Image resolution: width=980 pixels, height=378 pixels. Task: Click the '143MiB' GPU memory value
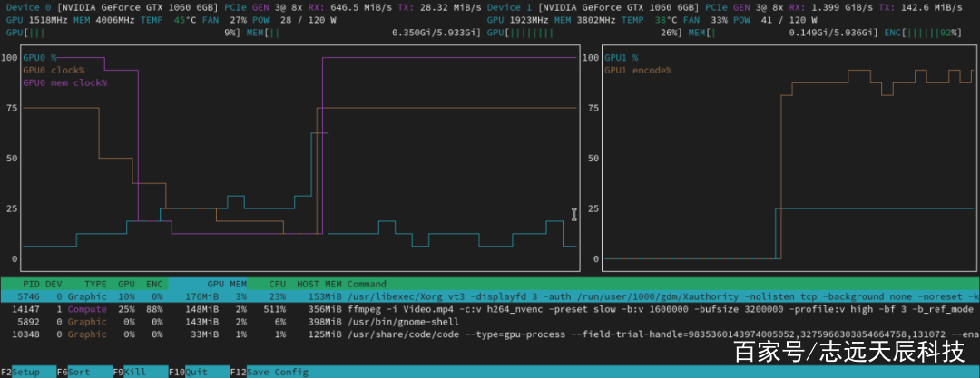point(201,321)
